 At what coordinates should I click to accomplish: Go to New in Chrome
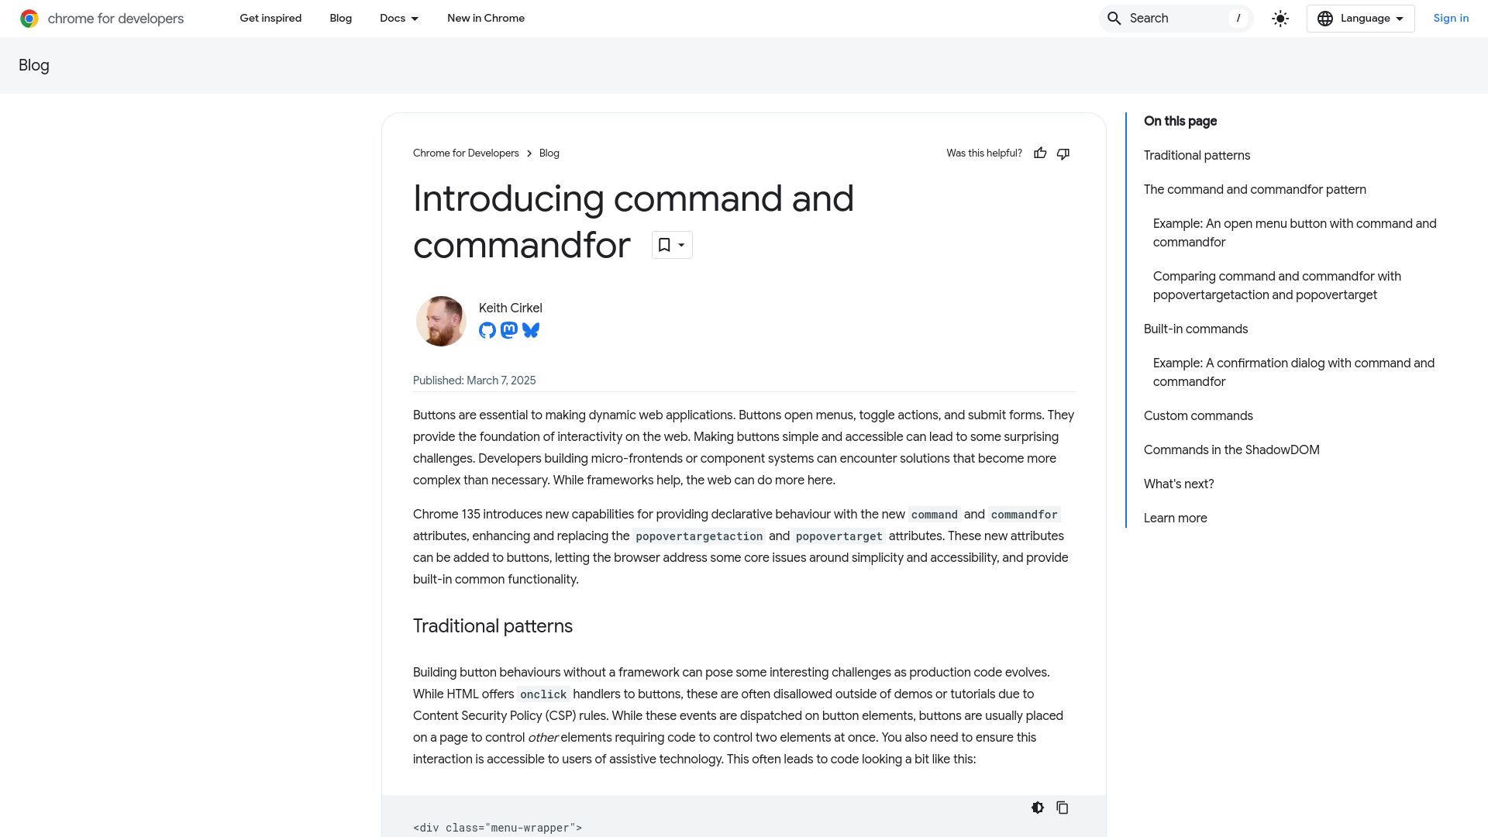click(x=486, y=19)
